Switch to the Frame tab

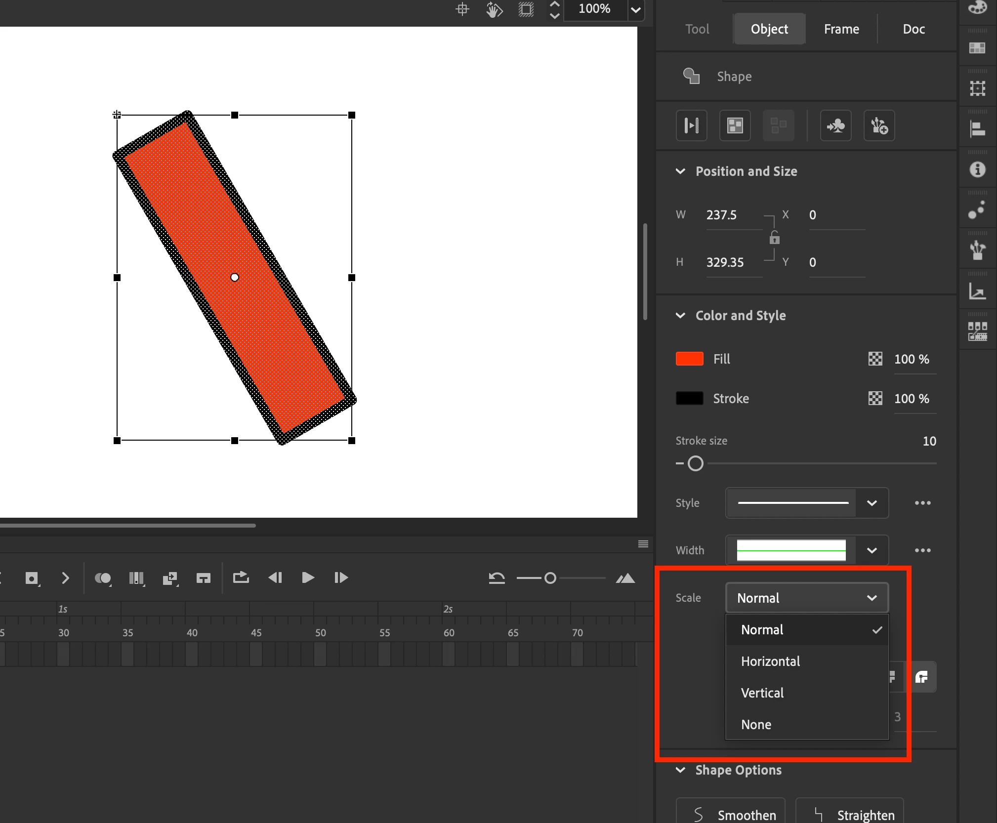[841, 29]
